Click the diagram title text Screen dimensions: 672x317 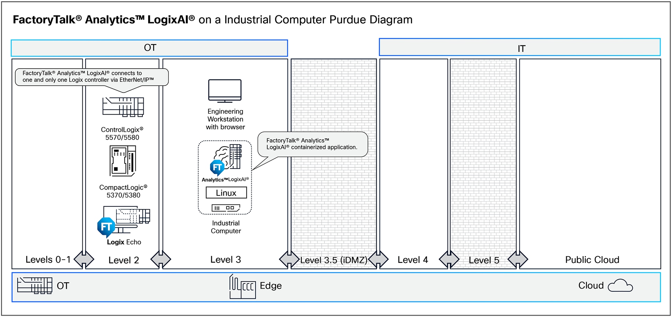[x=213, y=20]
